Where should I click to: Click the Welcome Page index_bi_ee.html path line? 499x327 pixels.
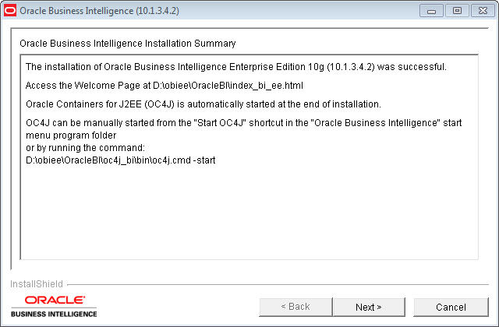pyautogui.click(x=165, y=86)
